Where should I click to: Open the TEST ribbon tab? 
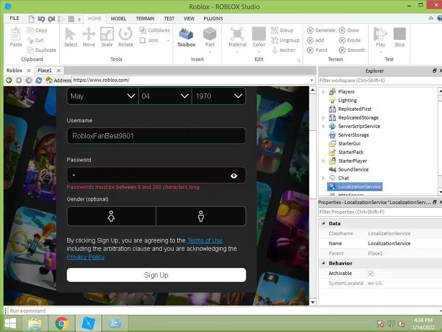[169, 19]
